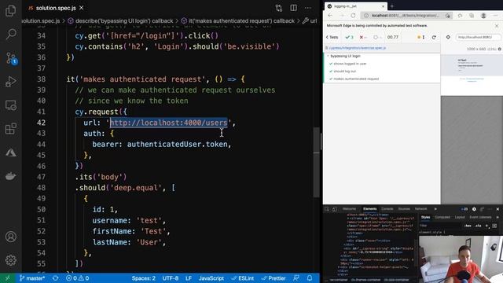Click the Synchronize Changes status icon

pos(56,278)
